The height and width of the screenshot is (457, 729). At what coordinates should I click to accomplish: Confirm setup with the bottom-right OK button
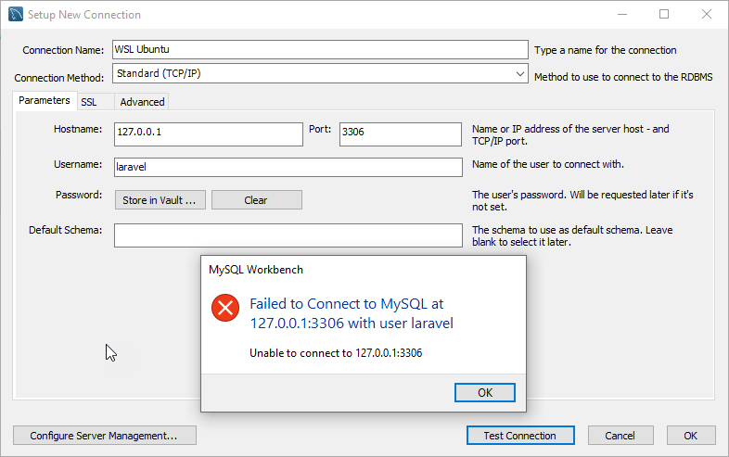[x=690, y=436]
